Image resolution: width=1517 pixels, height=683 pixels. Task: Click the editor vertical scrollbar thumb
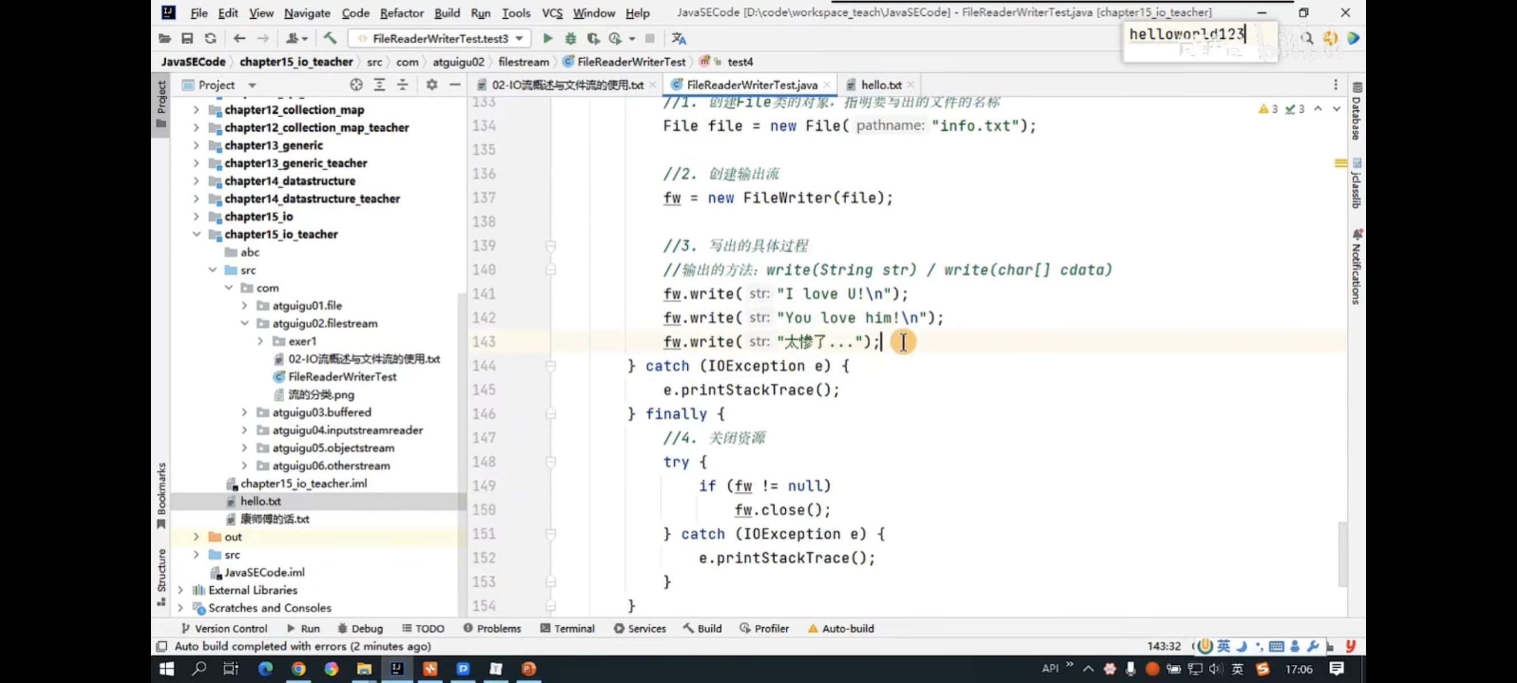point(1342,553)
